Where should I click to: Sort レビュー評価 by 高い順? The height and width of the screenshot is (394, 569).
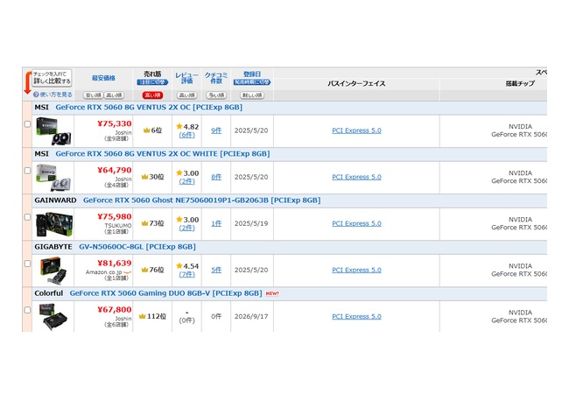[x=186, y=95]
